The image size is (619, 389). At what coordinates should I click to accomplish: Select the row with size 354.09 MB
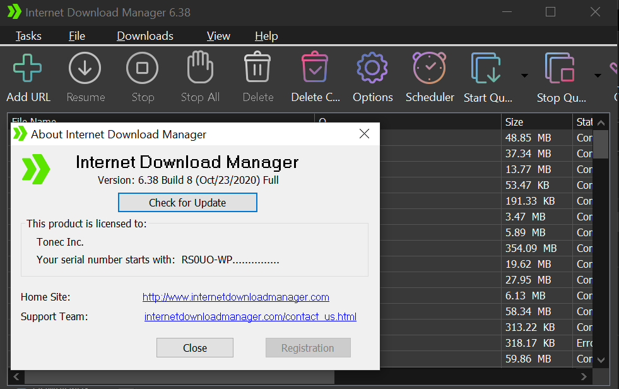(486, 248)
